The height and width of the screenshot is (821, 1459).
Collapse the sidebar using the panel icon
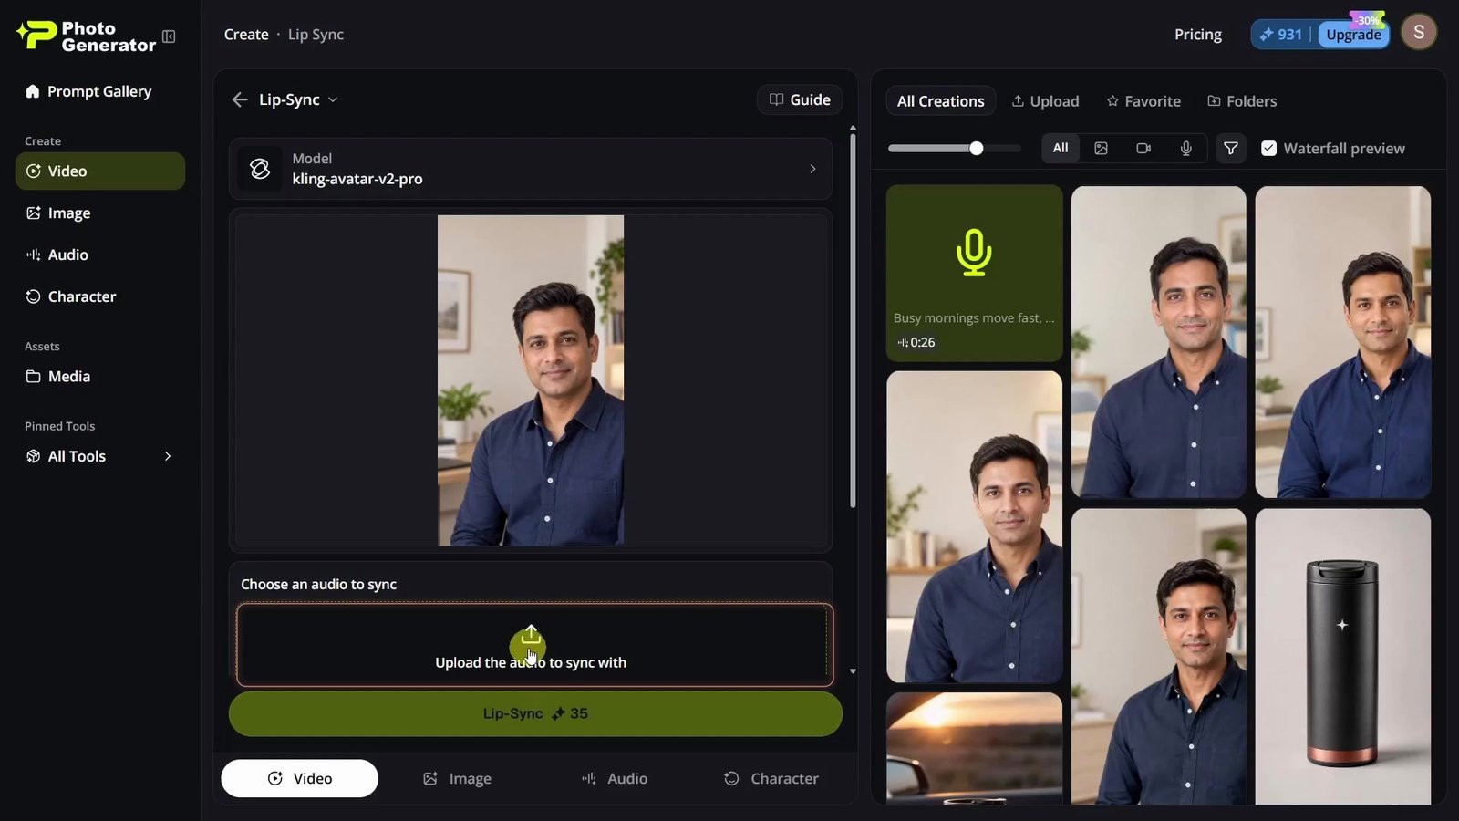[169, 36]
